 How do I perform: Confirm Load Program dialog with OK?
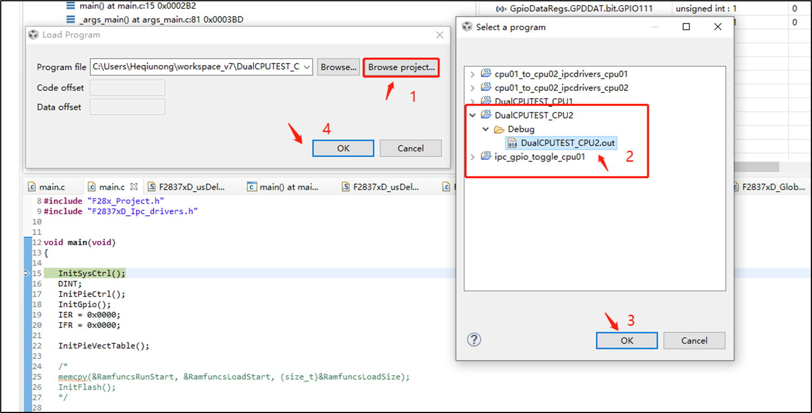[x=343, y=148]
